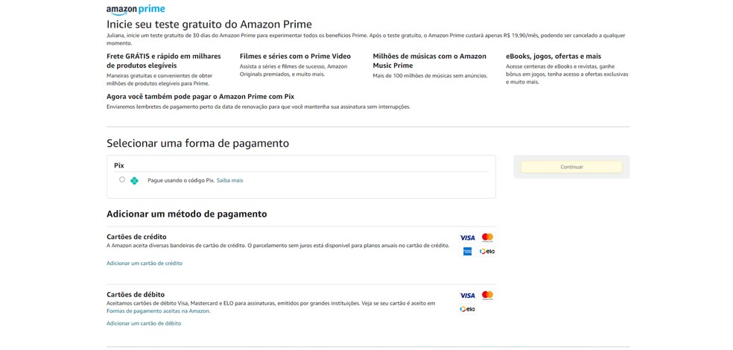Open Adicionar um cartão de débito

[144, 323]
